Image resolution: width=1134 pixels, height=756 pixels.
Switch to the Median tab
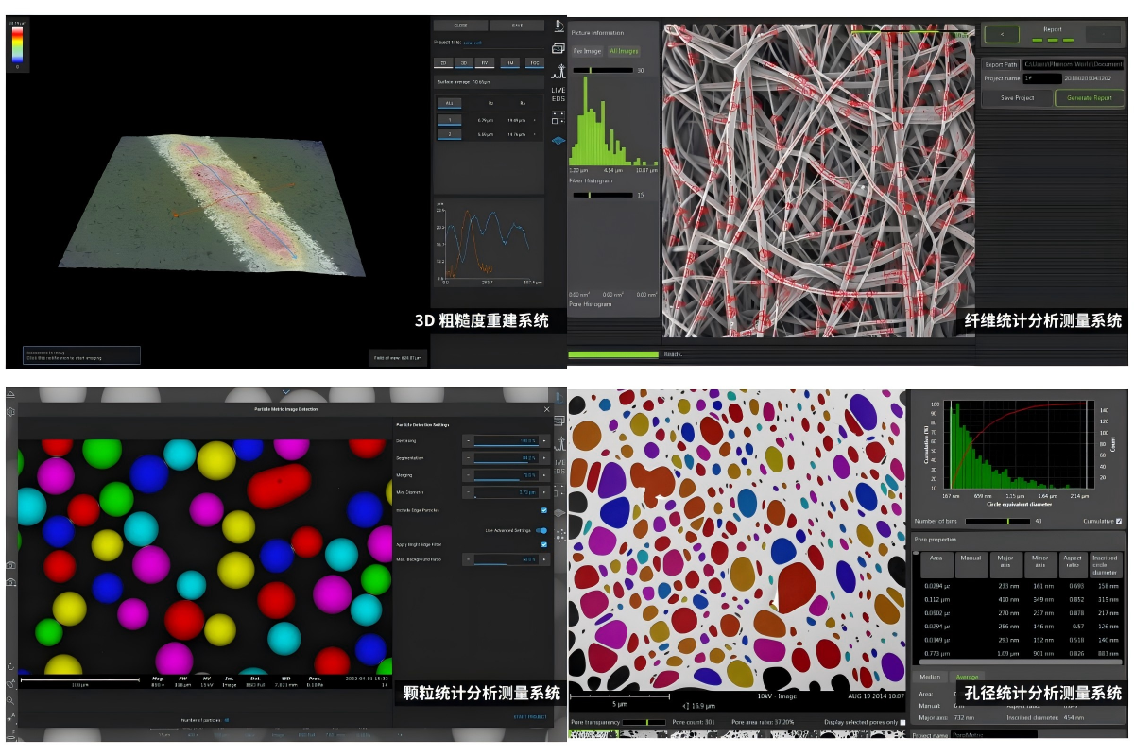(x=930, y=677)
